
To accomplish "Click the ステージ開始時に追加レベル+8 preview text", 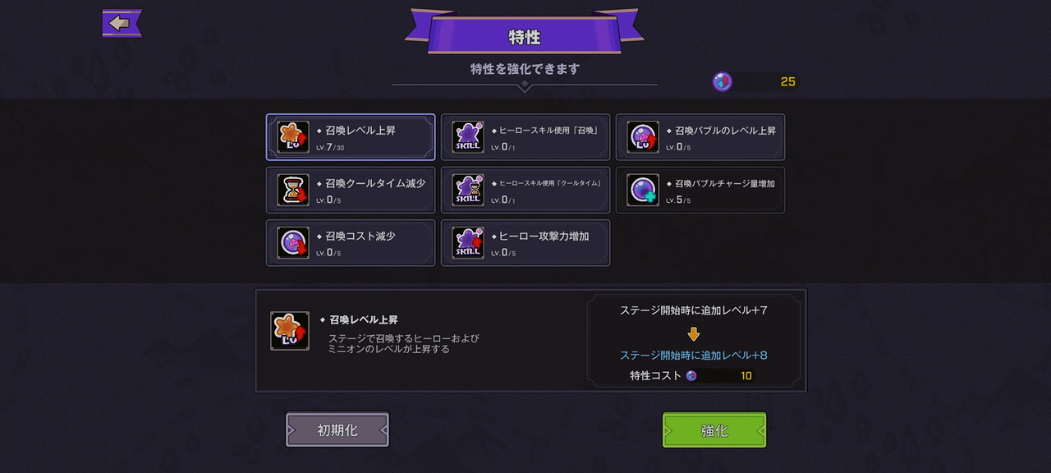I will point(694,355).
